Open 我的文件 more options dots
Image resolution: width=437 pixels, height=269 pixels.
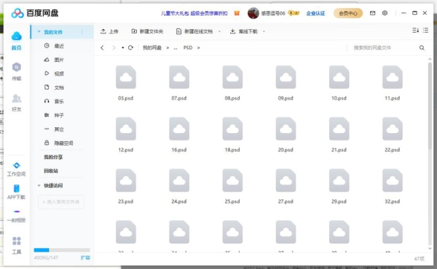coord(82,32)
